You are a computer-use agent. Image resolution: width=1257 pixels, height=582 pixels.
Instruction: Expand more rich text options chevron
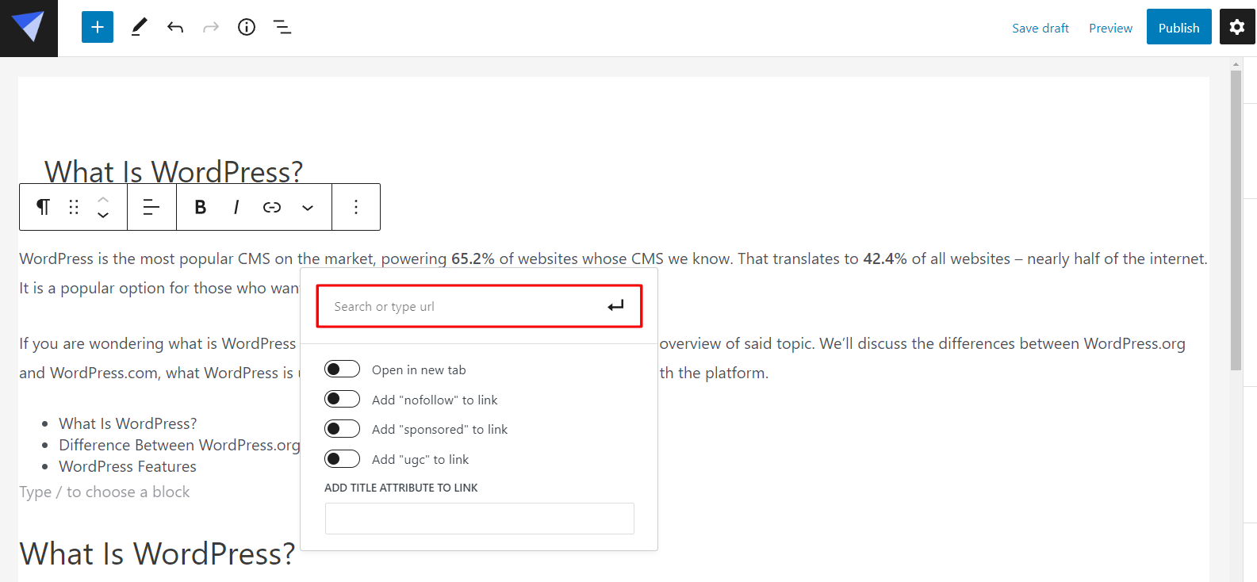point(308,208)
